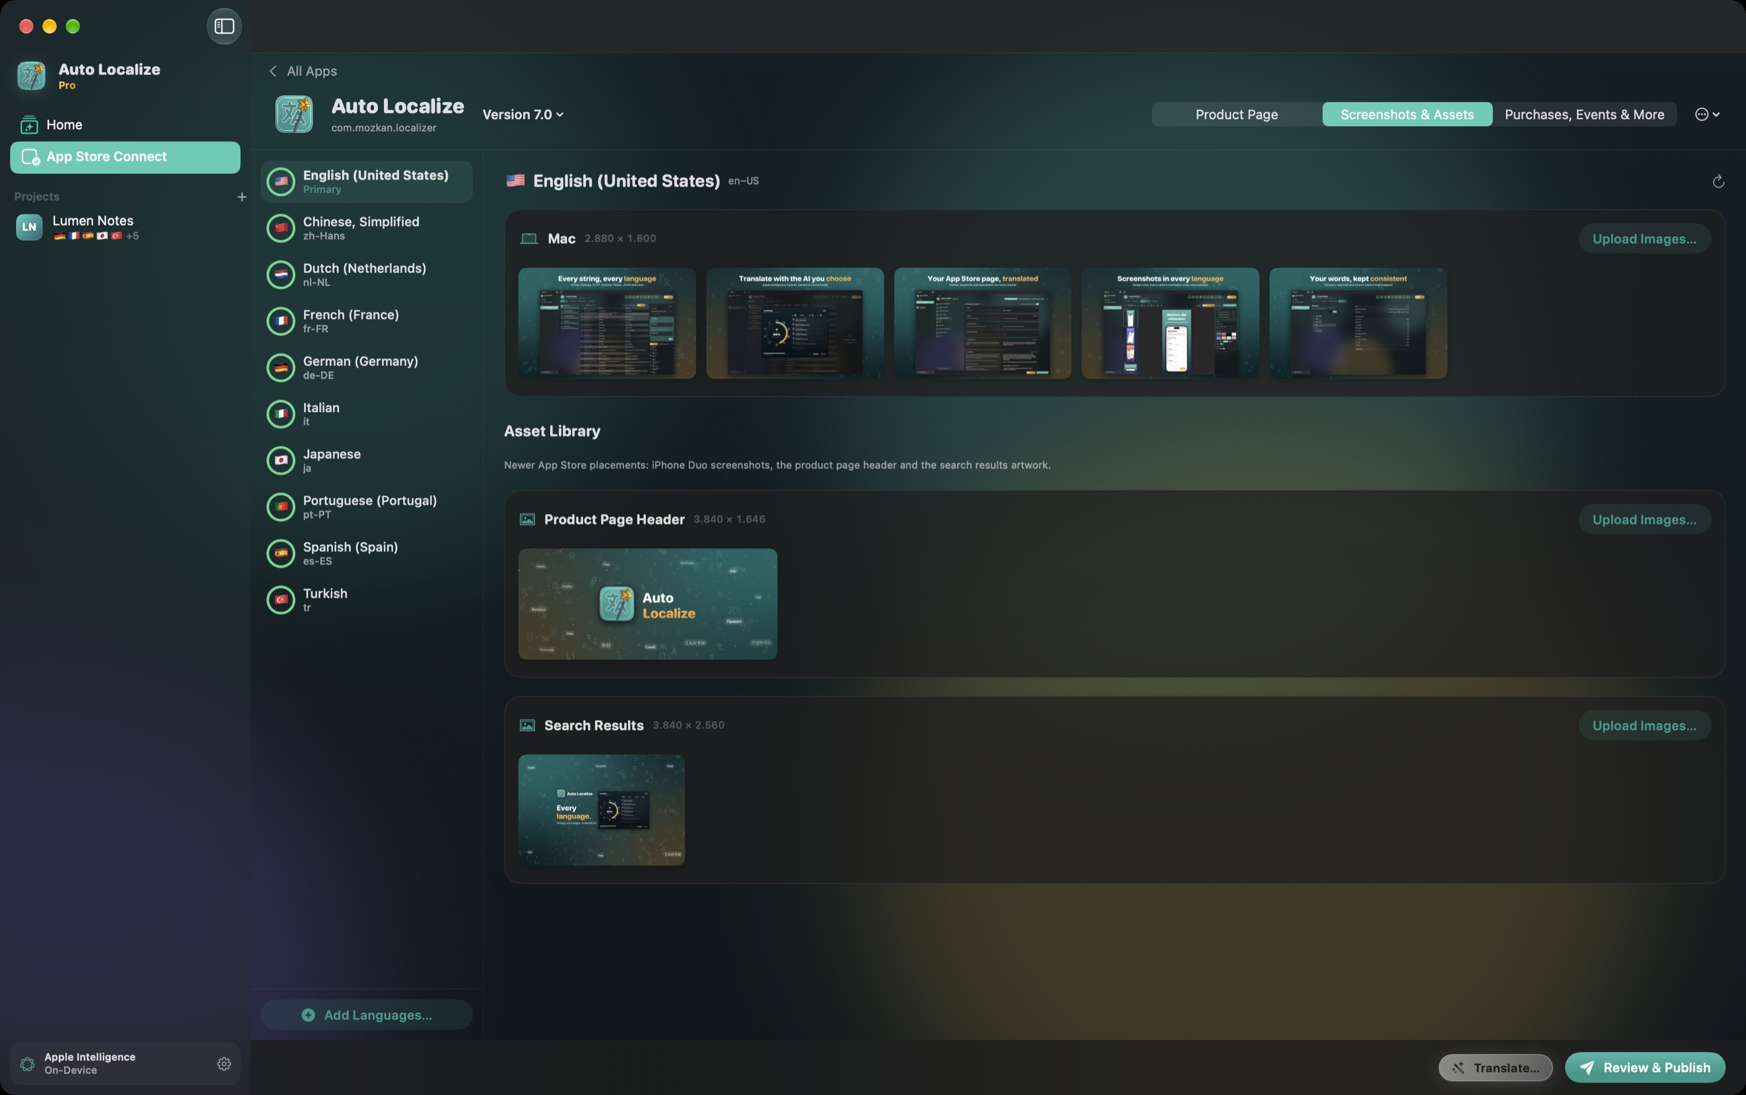Click the Spanish (Spain) flag icon
The width and height of the screenshot is (1746, 1095).
tap(281, 553)
